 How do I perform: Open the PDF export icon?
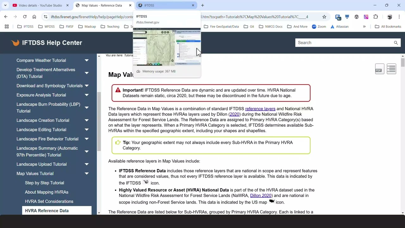tap(379, 69)
